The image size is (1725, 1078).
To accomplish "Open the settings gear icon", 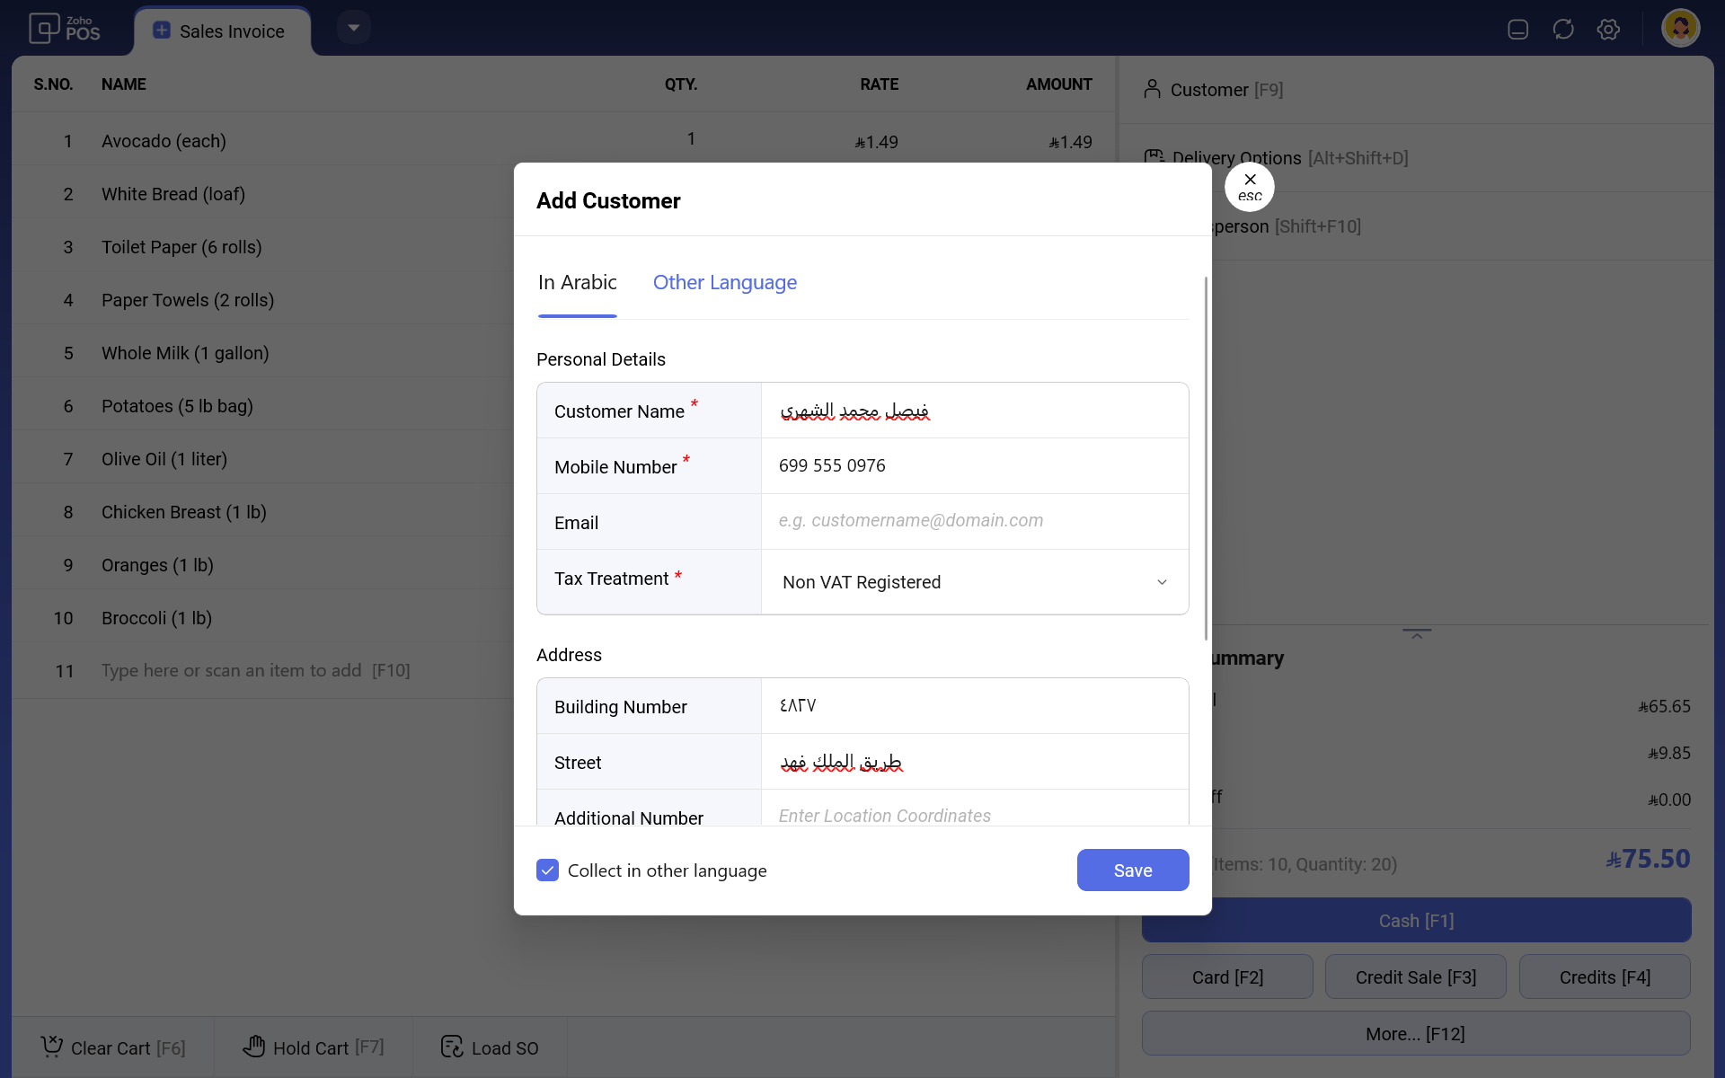I will click(x=1608, y=30).
